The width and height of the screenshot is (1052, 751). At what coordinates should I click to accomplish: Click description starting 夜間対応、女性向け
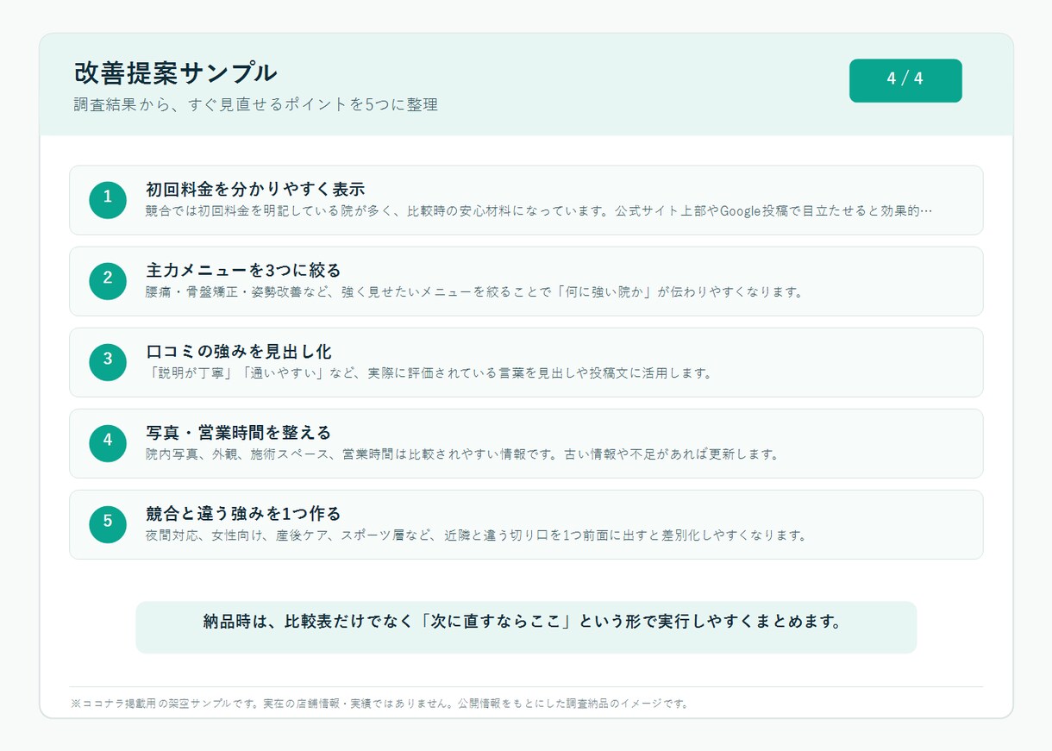coord(477,535)
